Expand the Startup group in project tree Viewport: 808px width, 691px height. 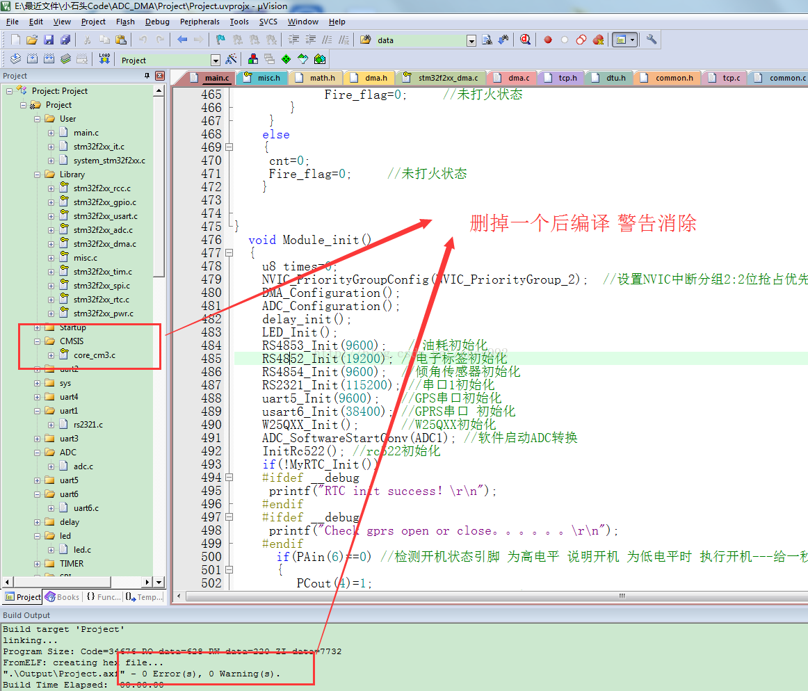38,327
